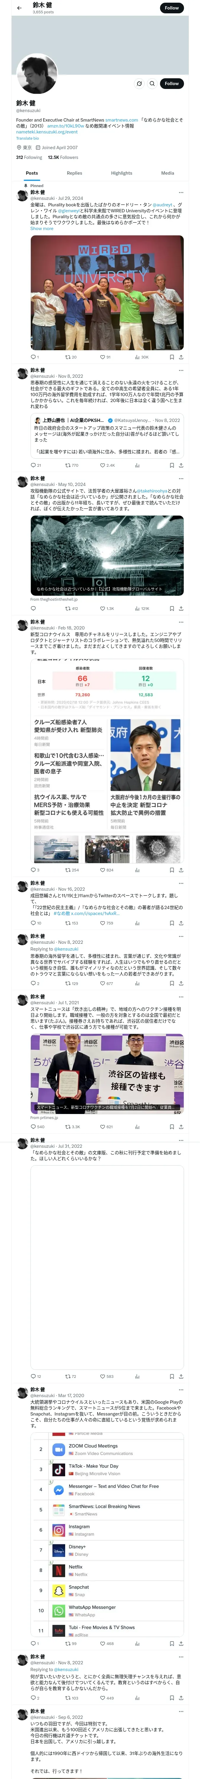The width and height of the screenshot is (200, 1779).
Task: Switch to the Highlights tab
Action: (x=121, y=173)
